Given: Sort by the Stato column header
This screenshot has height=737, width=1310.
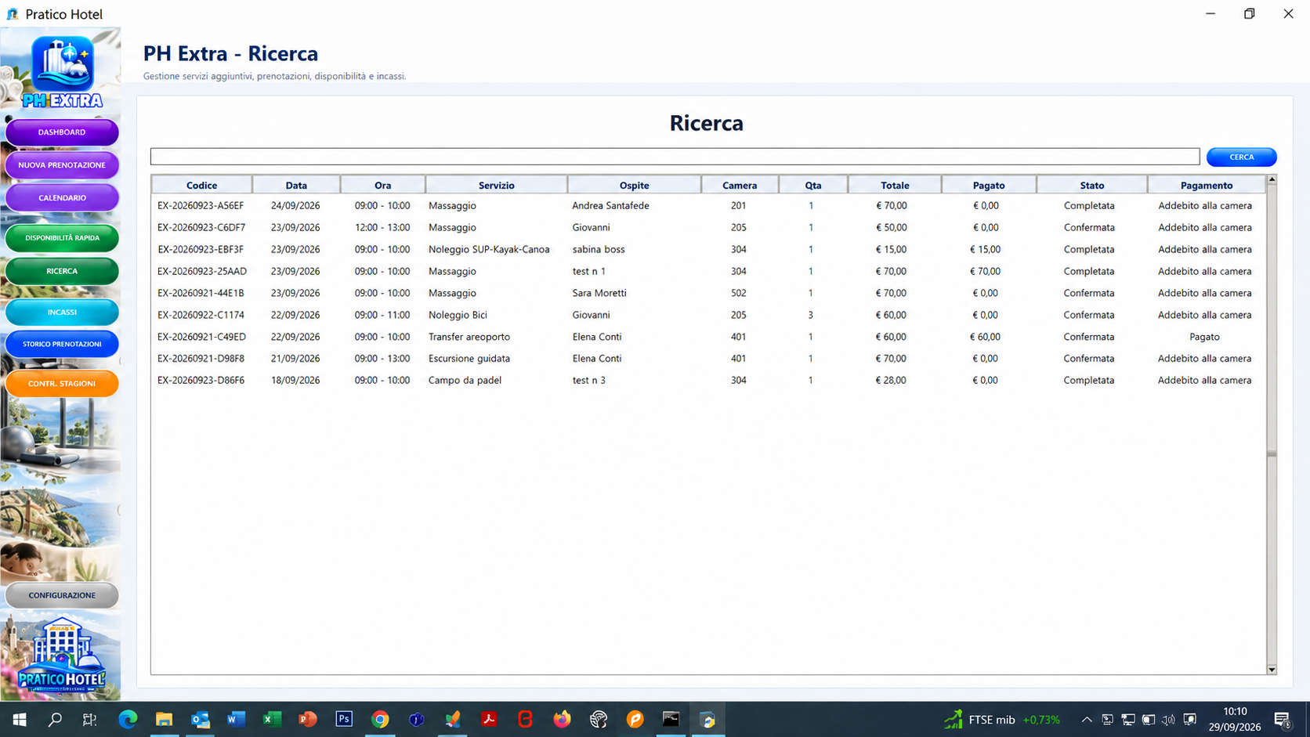Looking at the screenshot, I should (x=1091, y=185).
